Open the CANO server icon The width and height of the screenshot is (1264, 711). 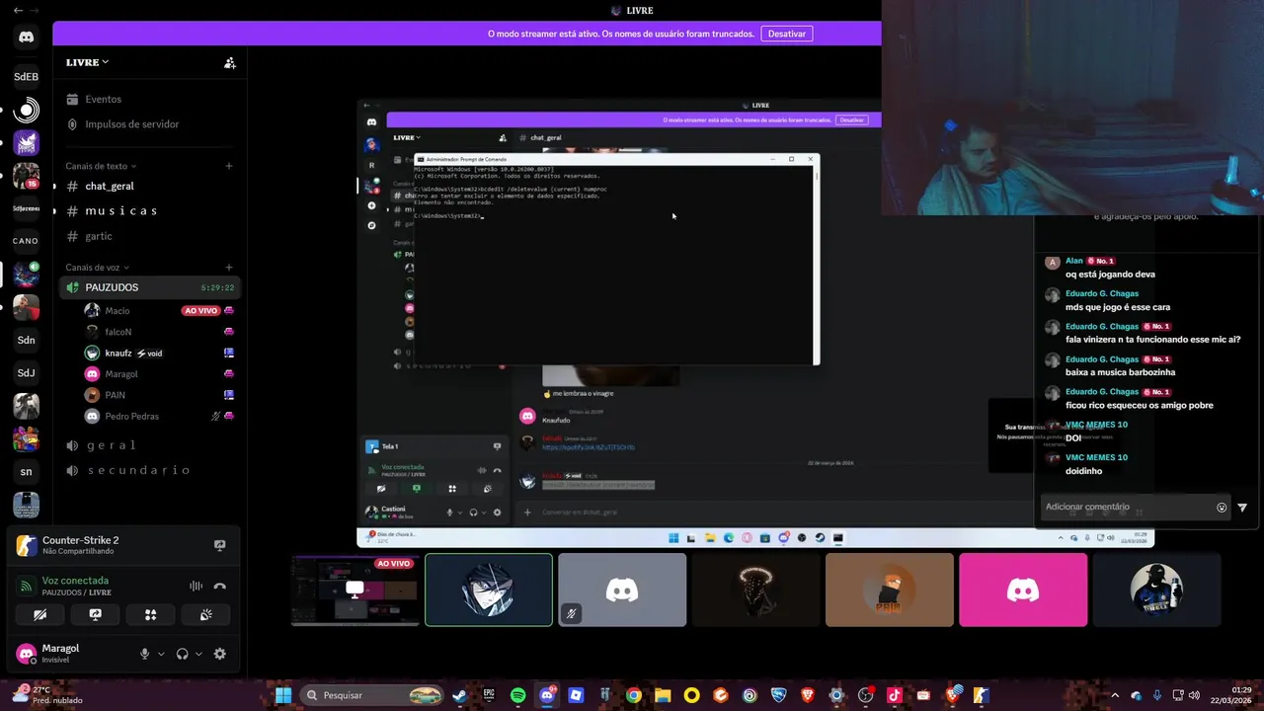pyautogui.click(x=26, y=241)
